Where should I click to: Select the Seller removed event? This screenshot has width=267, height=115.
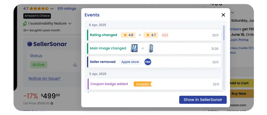154,62
